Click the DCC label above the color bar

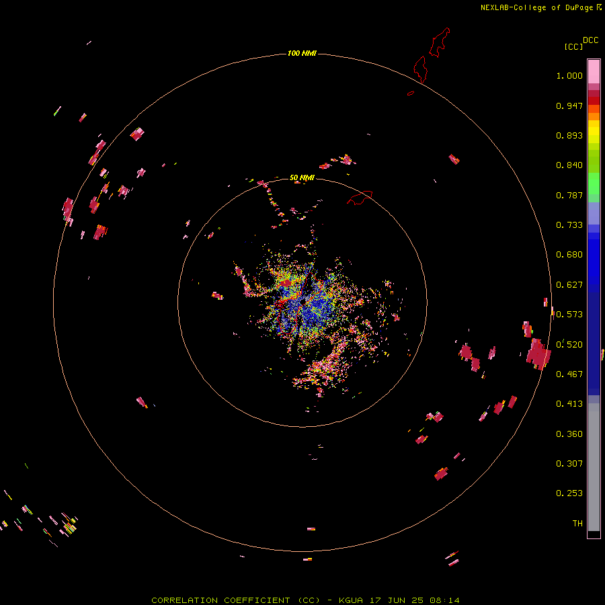tap(590, 40)
